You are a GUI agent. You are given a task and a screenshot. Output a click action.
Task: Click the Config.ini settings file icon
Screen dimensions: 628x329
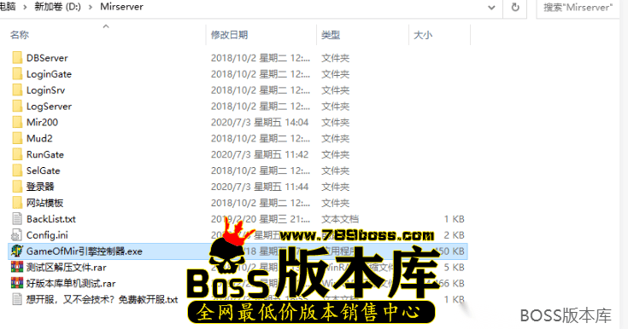[x=17, y=235]
